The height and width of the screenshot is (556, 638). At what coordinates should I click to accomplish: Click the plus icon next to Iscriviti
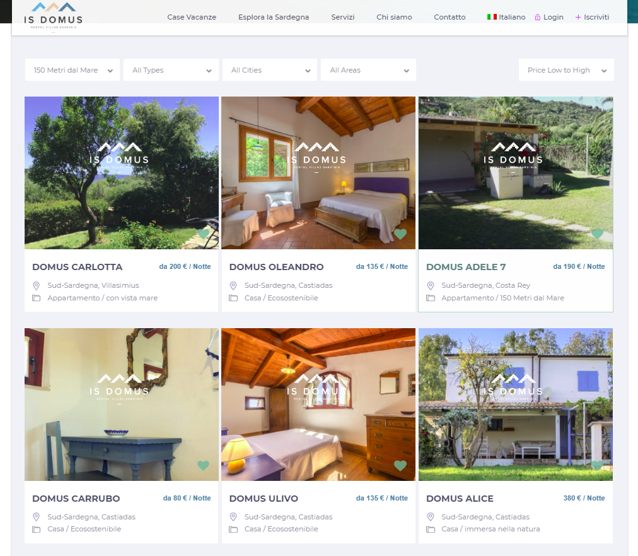[577, 17]
